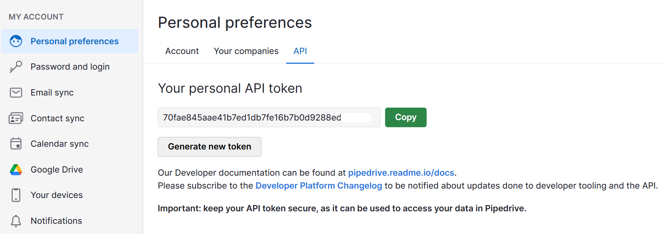Select the API tab
The height and width of the screenshot is (234, 663).
pos(300,51)
